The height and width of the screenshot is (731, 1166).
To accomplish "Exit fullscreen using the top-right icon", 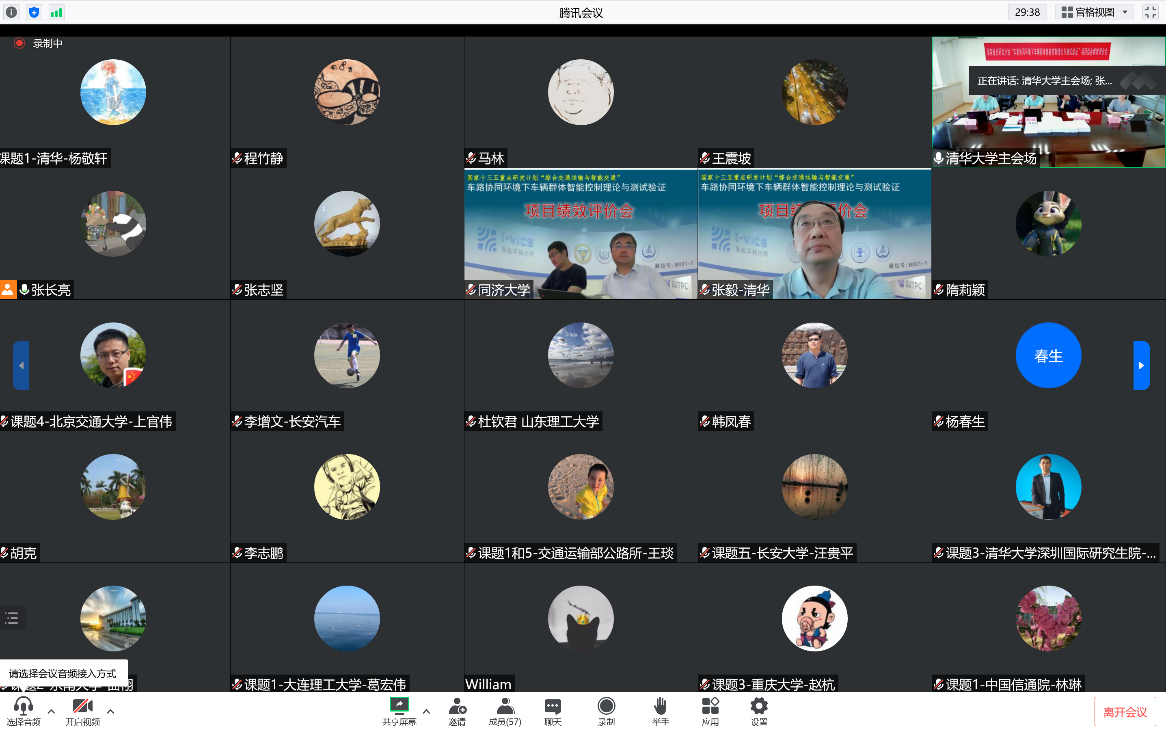I will pos(1151,12).
